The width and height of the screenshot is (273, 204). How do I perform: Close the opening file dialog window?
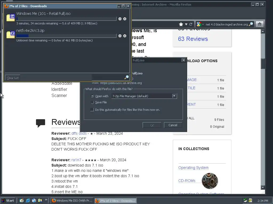183,60
